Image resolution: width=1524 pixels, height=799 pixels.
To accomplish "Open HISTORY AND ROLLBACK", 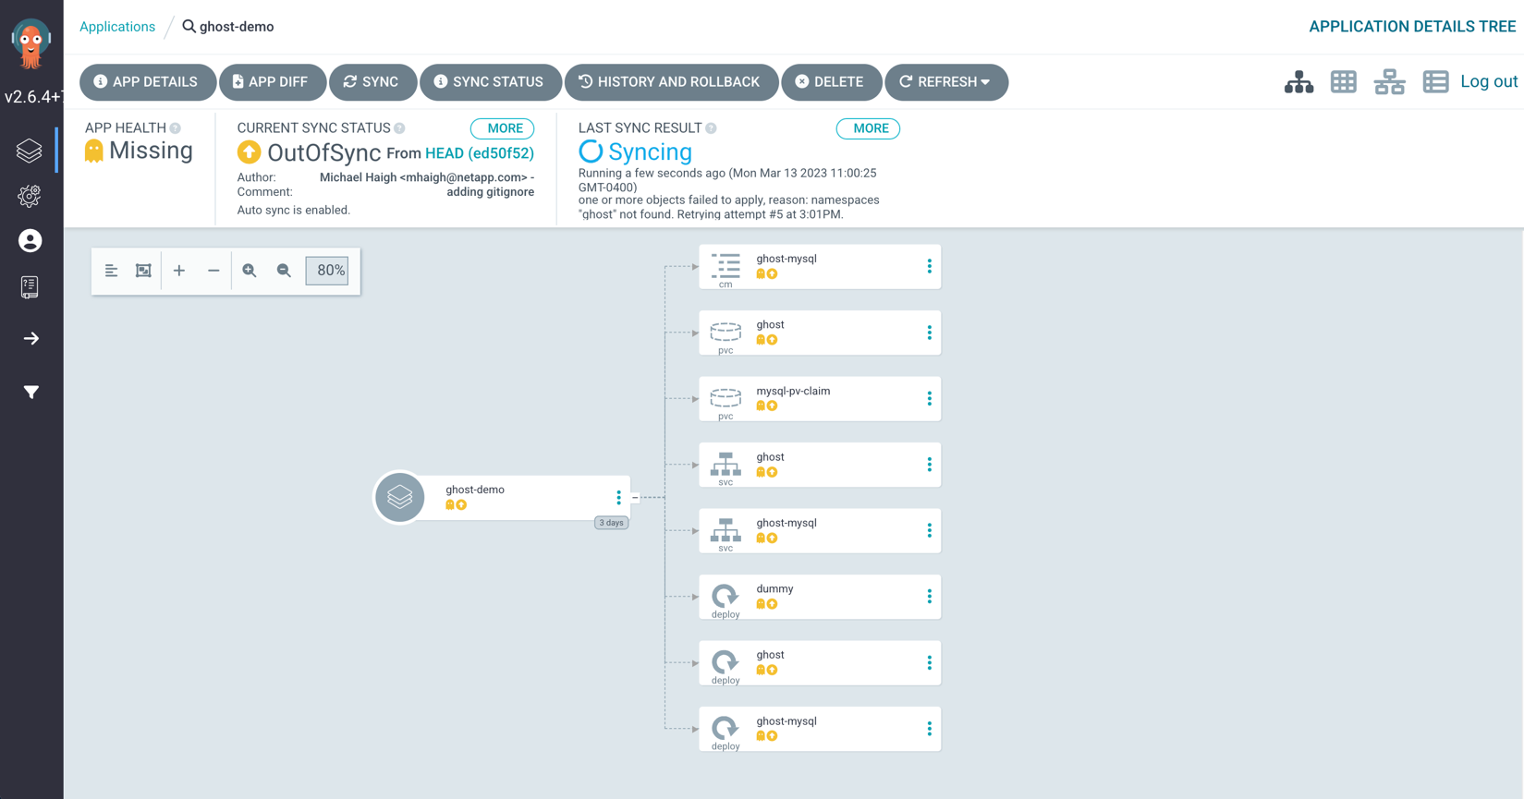I will click(x=671, y=82).
